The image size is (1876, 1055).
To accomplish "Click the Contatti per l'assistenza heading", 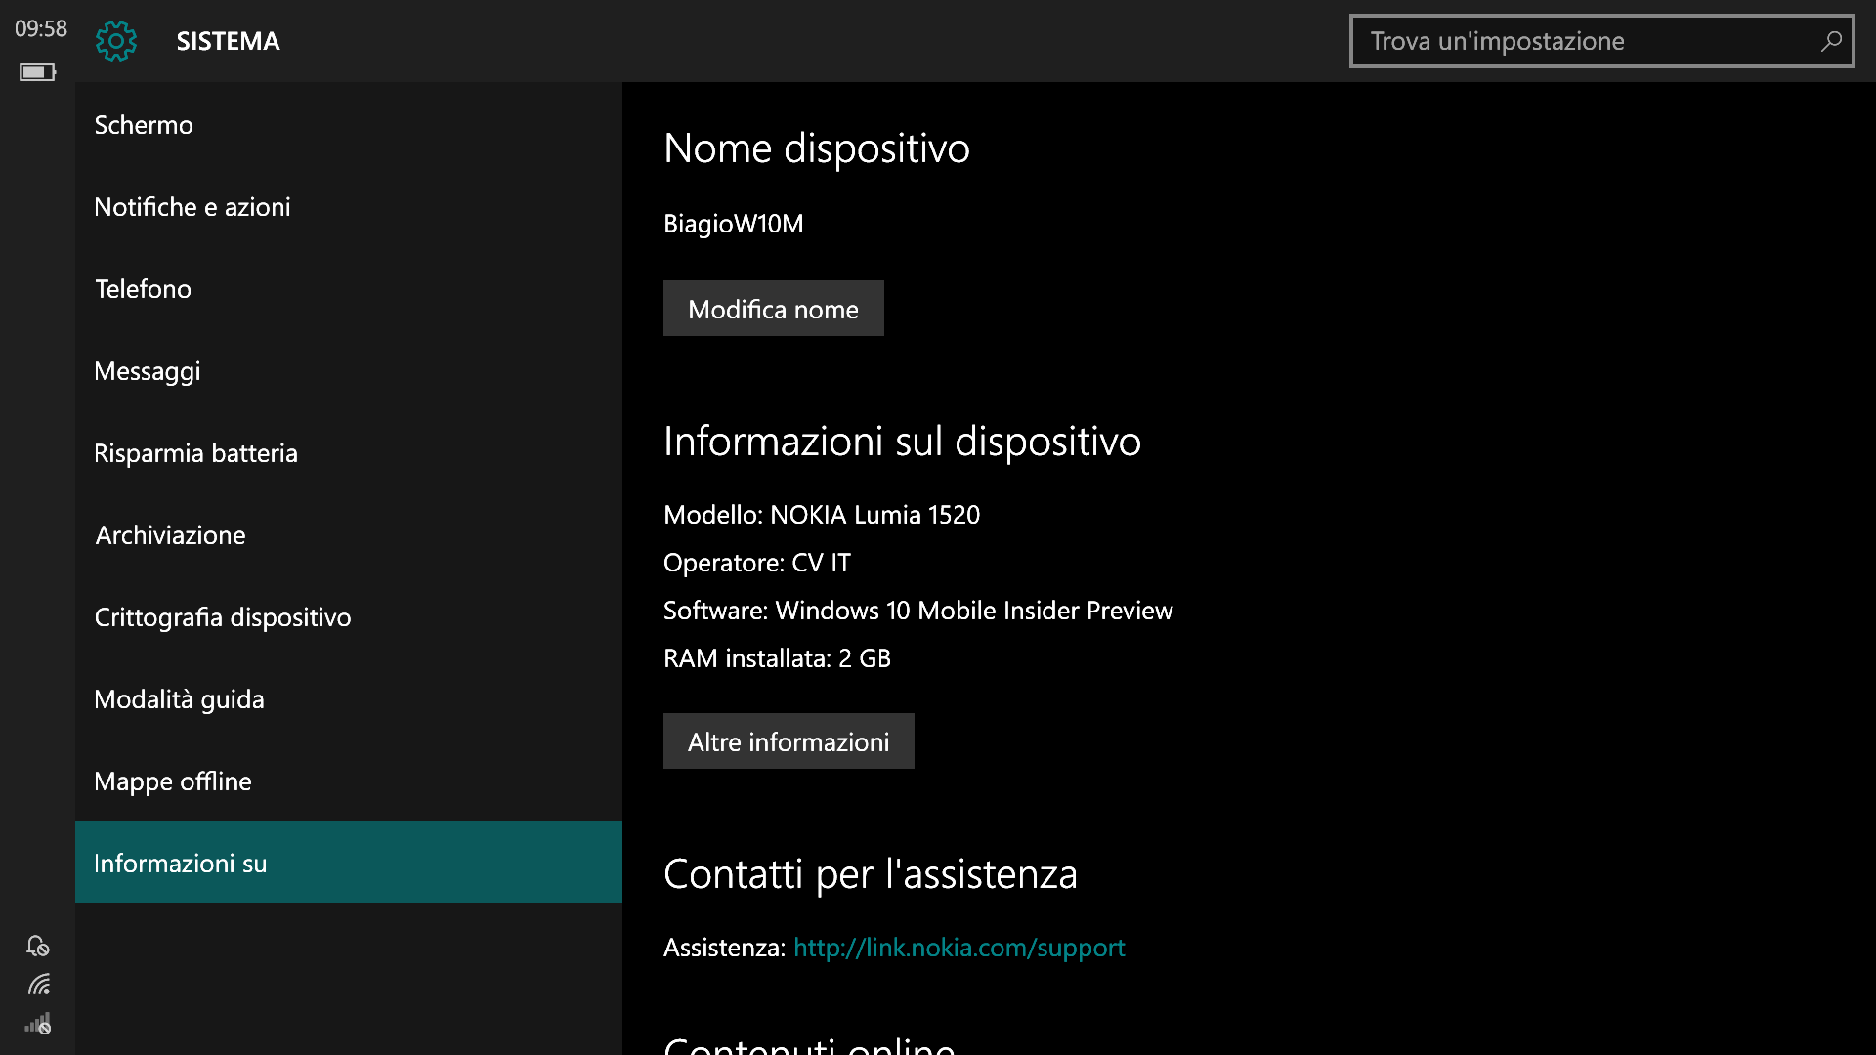I will coord(870,874).
